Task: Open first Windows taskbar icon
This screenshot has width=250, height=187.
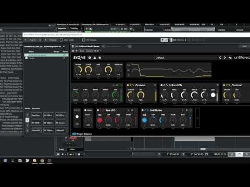Action: [5, 161]
